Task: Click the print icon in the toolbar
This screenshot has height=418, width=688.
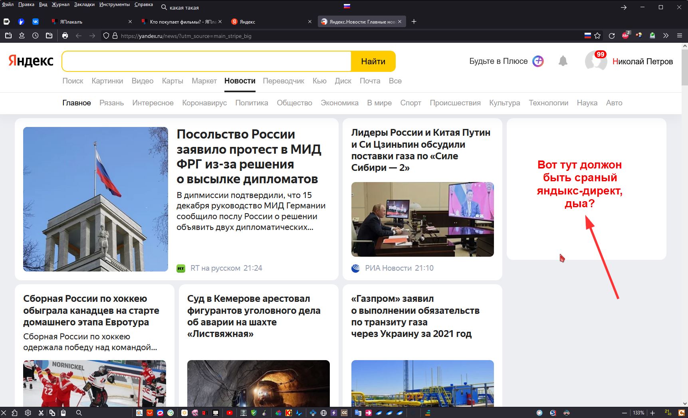Action: [x=65, y=36]
